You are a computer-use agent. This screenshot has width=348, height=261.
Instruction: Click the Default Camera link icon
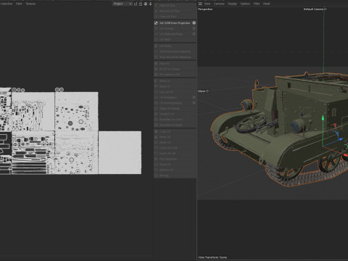coord(326,9)
